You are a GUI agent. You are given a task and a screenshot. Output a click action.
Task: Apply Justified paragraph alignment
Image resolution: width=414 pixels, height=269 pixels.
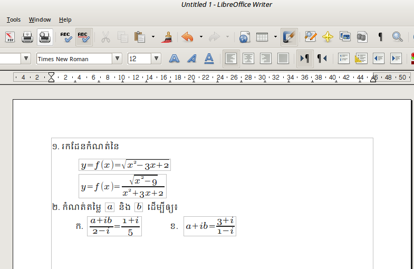(x=283, y=59)
